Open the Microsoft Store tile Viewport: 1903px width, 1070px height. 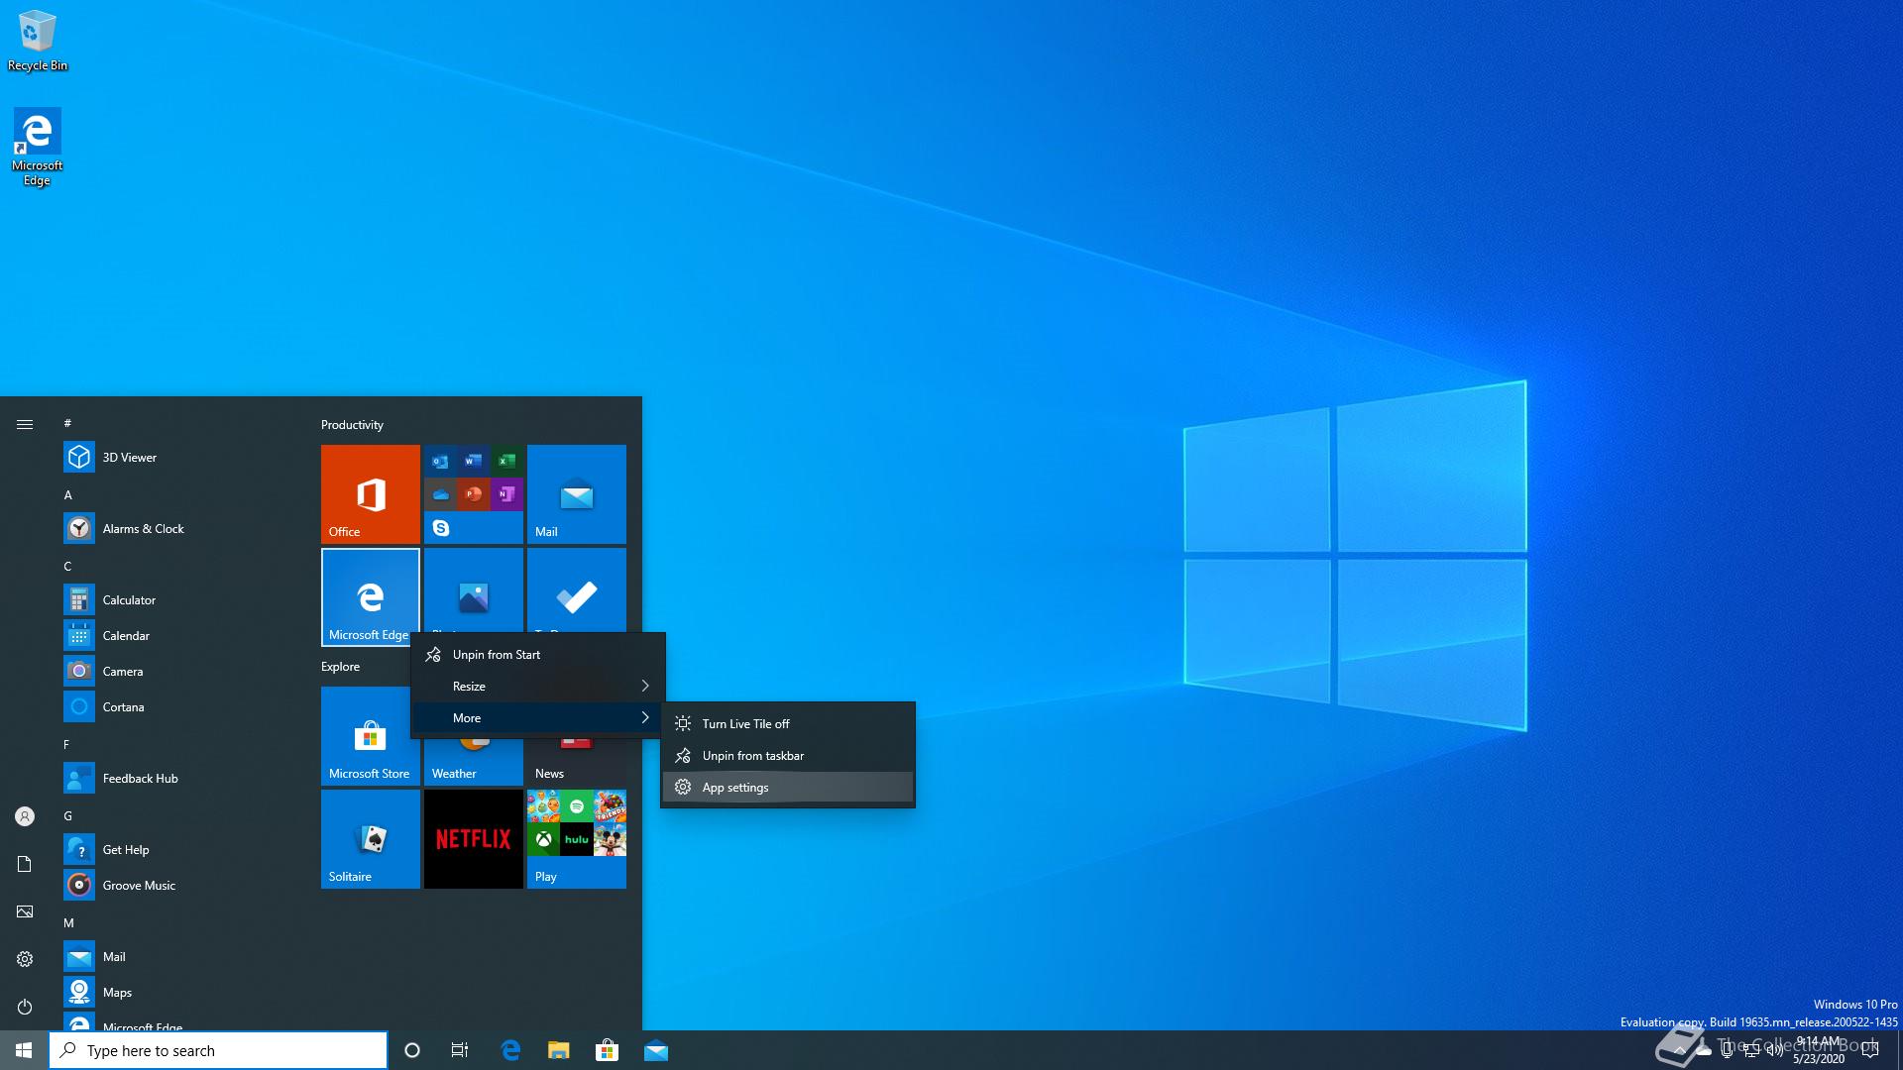(x=366, y=736)
